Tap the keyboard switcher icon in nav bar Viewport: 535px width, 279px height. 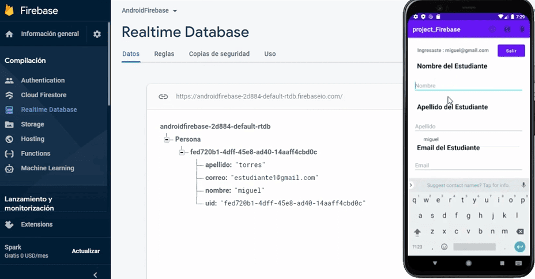pyautogui.click(x=518, y=263)
